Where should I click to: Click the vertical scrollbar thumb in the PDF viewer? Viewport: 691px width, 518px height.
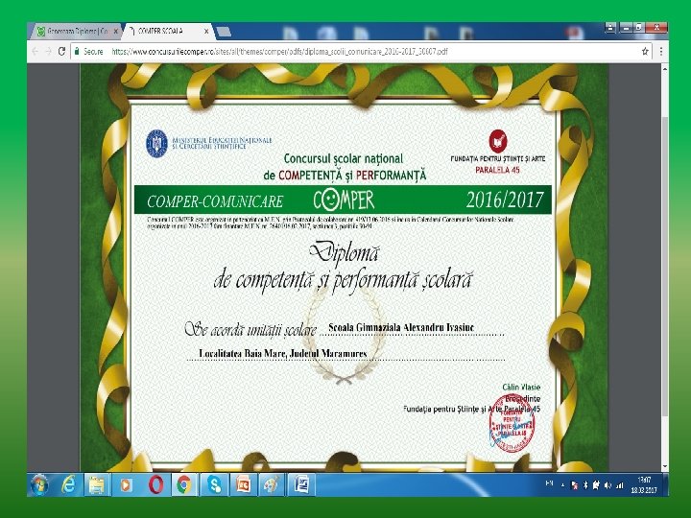664,267
